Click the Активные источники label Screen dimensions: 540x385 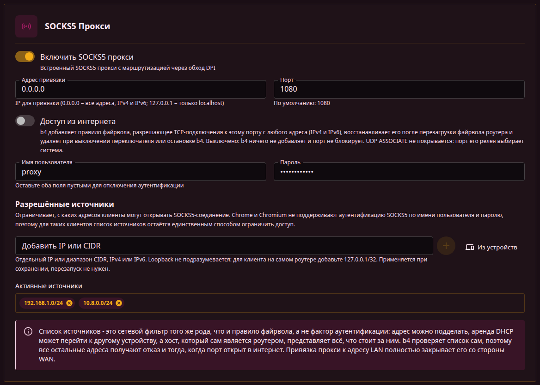point(49,286)
